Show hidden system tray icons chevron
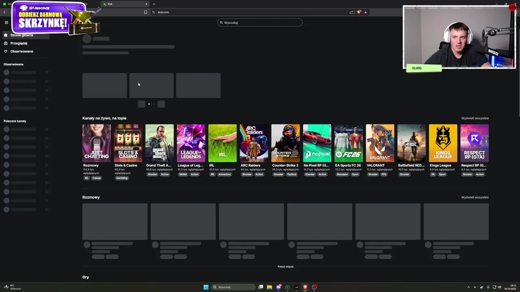Screen dimensions: 520x292 pos(468,287)
